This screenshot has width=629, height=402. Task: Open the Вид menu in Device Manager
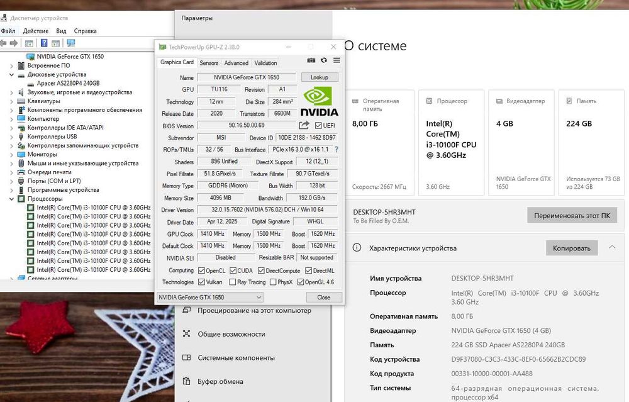point(61,31)
